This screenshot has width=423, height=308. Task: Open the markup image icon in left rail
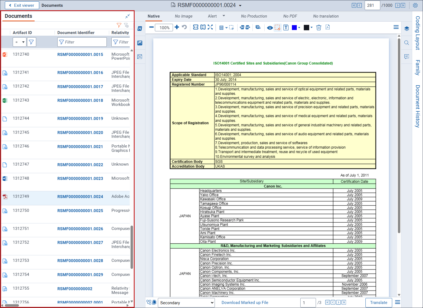click(140, 57)
